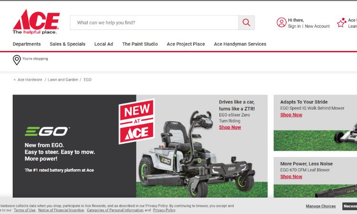Click the breadcrumb back arrow
Screen dimensions: 357x214
click(15, 79)
